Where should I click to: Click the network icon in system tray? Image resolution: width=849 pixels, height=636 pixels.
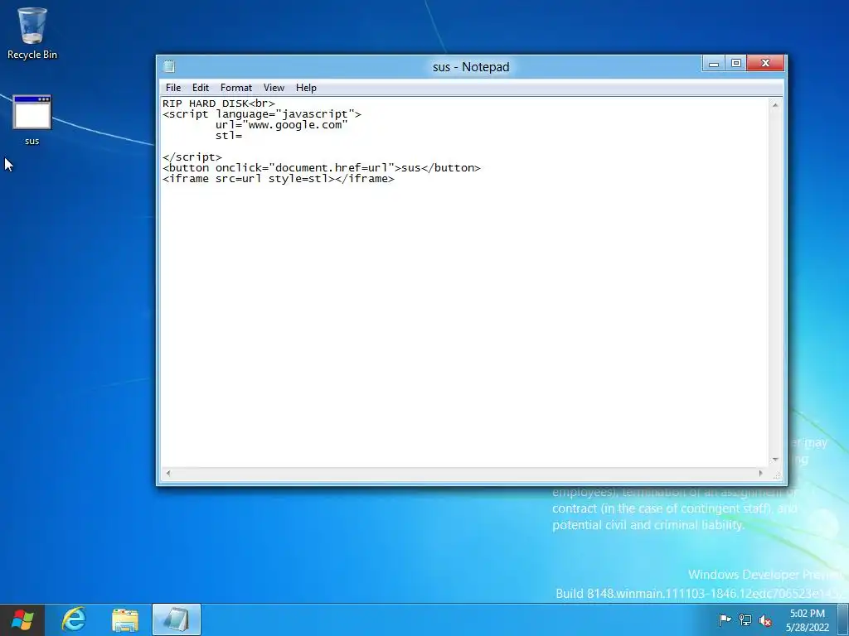click(745, 619)
